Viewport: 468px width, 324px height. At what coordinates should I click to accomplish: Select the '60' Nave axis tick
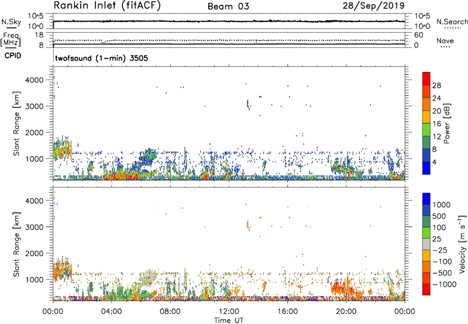click(418, 35)
